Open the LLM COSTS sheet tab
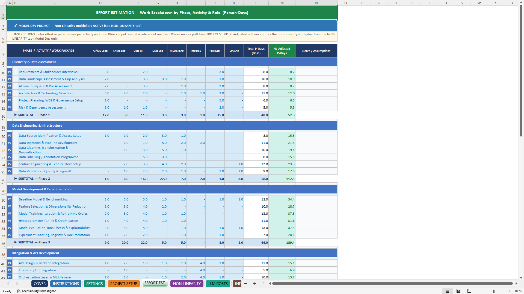 pyautogui.click(x=218, y=284)
